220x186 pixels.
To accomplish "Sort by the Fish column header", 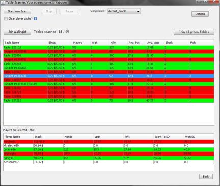I will pyautogui.click(x=201, y=43).
